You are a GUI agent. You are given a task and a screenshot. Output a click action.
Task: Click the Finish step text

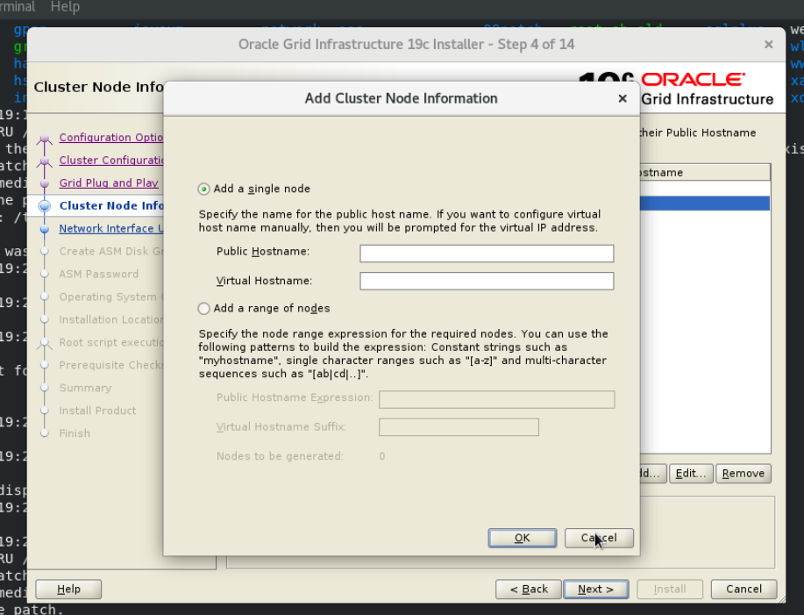[x=75, y=433]
